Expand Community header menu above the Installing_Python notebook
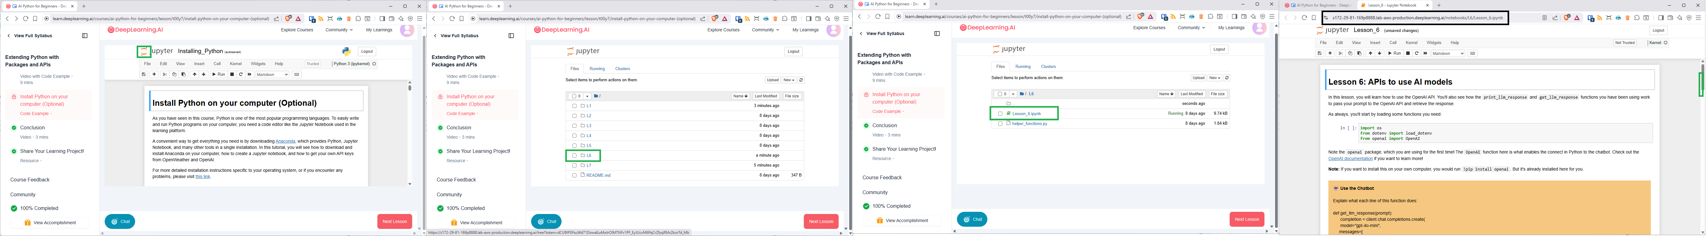 [x=339, y=30]
